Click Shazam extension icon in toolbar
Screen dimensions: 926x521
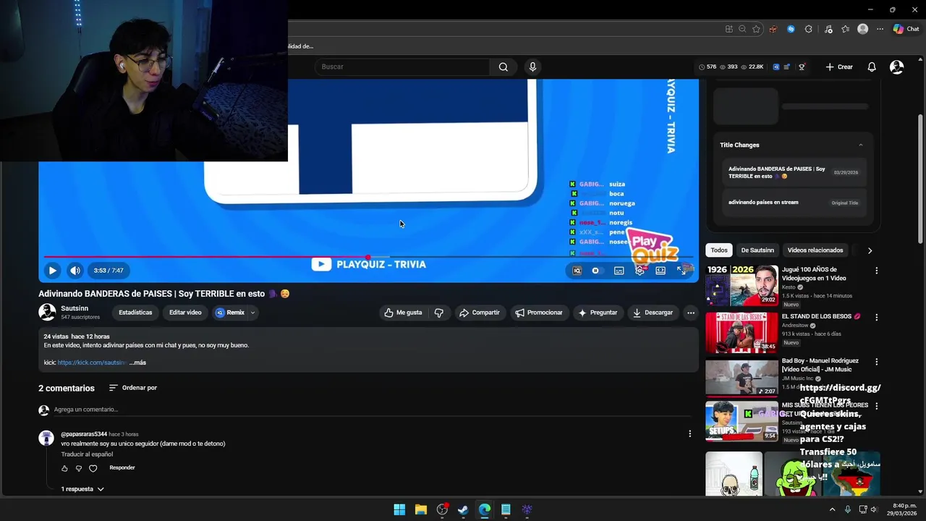click(x=791, y=29)
